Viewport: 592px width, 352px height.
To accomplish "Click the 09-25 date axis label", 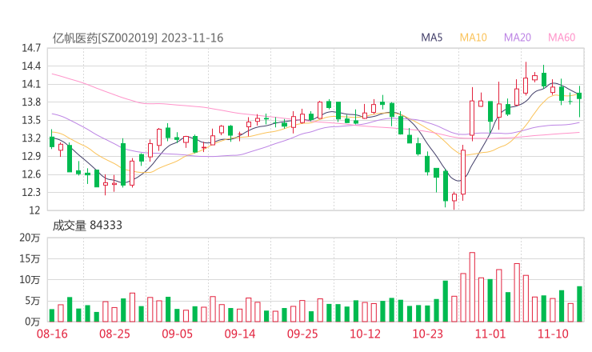I will point(302,334).
